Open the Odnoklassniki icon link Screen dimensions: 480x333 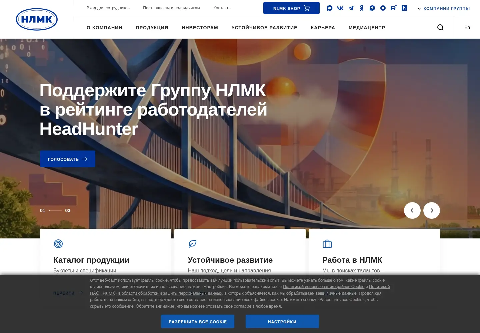(x=362, y=8)
